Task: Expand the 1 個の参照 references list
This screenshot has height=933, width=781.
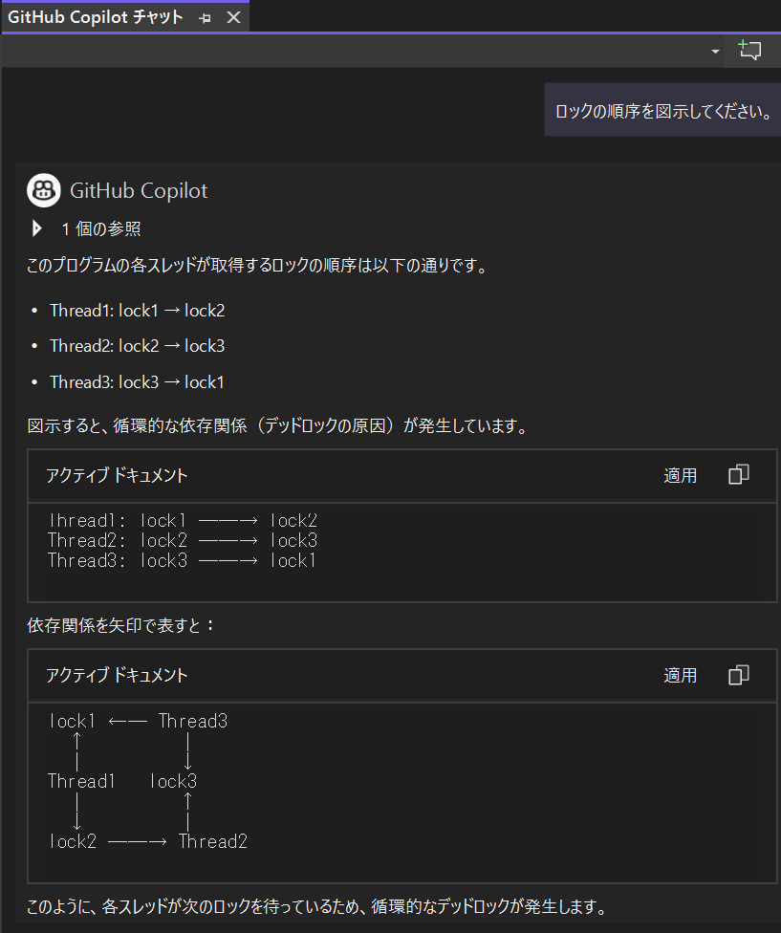Action: (x=37, y=228)
